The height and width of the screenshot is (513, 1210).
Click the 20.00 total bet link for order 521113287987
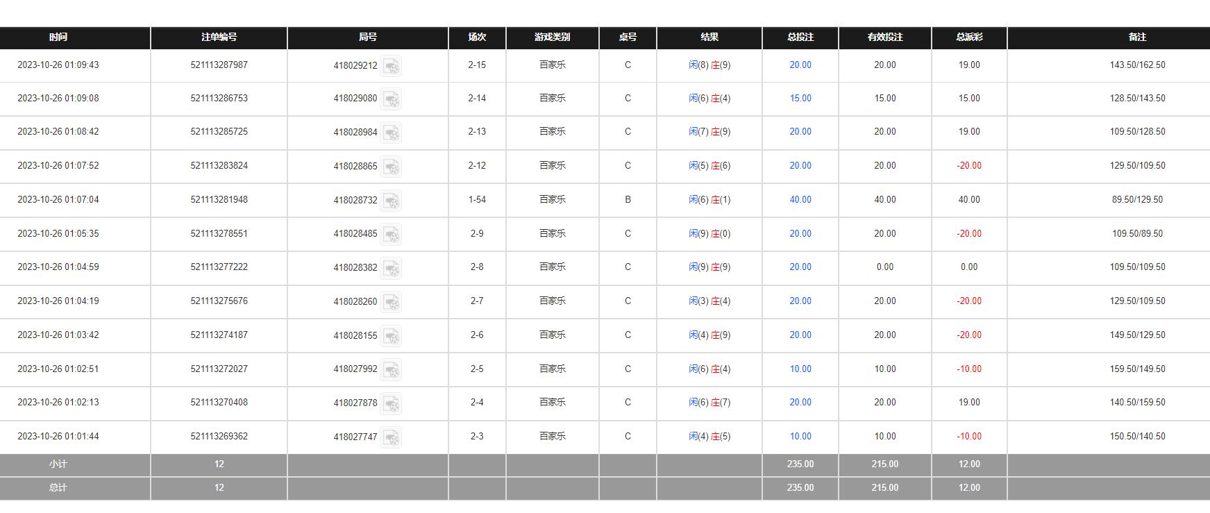pos(800,65)
